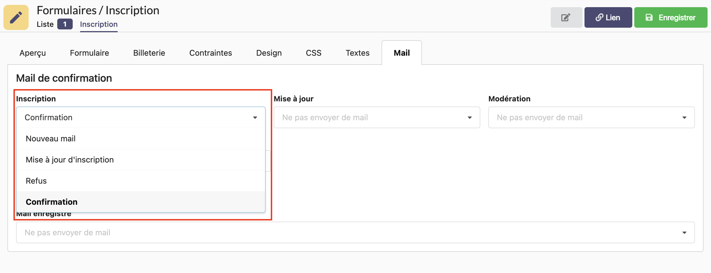Expand the Modération mail dropdown
Screen dimensions: 711x273
[591, 117]
